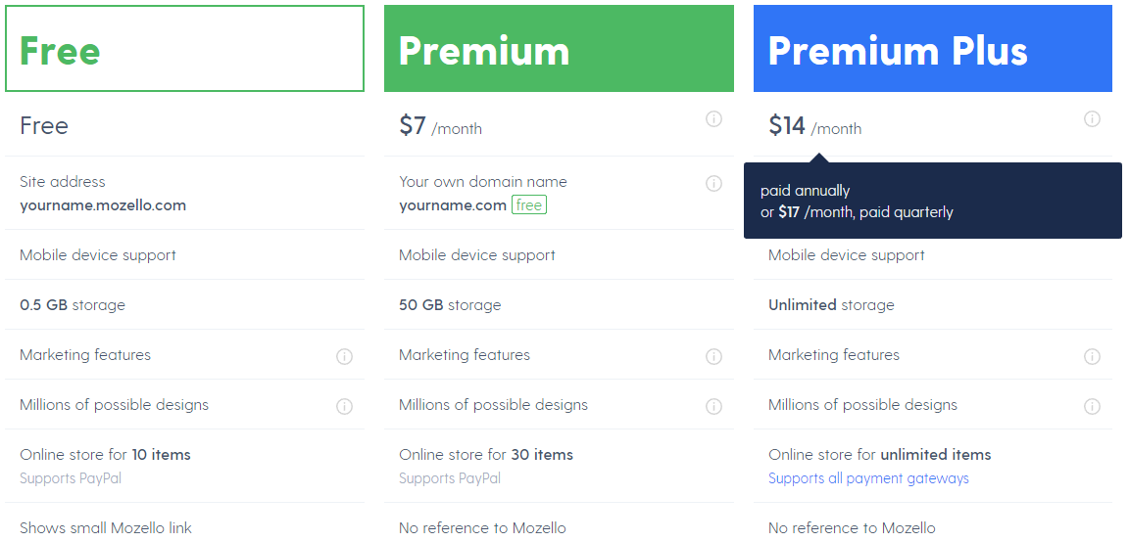The height and width of the screenshot is (542, 1129).
Task: Click Millions of possible designs info icon, Premium Plus
Action: 1092,406
